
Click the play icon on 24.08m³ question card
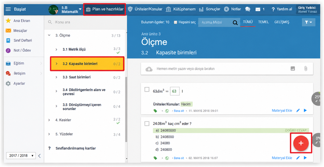point(305,158)
